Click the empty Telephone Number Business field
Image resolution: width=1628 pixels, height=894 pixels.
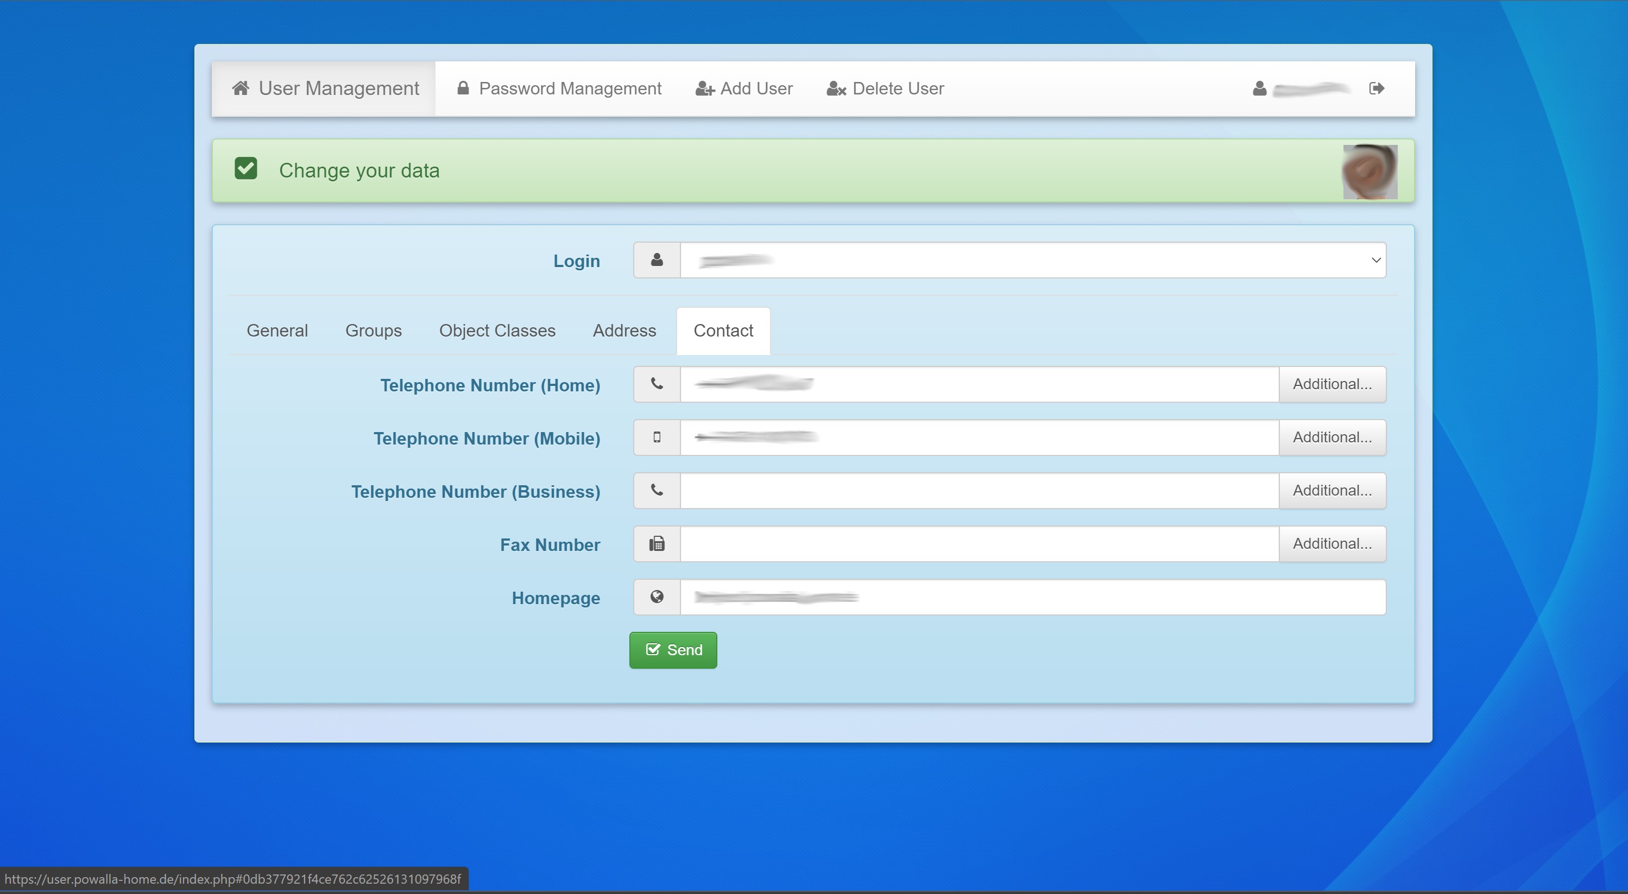[980, 491]
